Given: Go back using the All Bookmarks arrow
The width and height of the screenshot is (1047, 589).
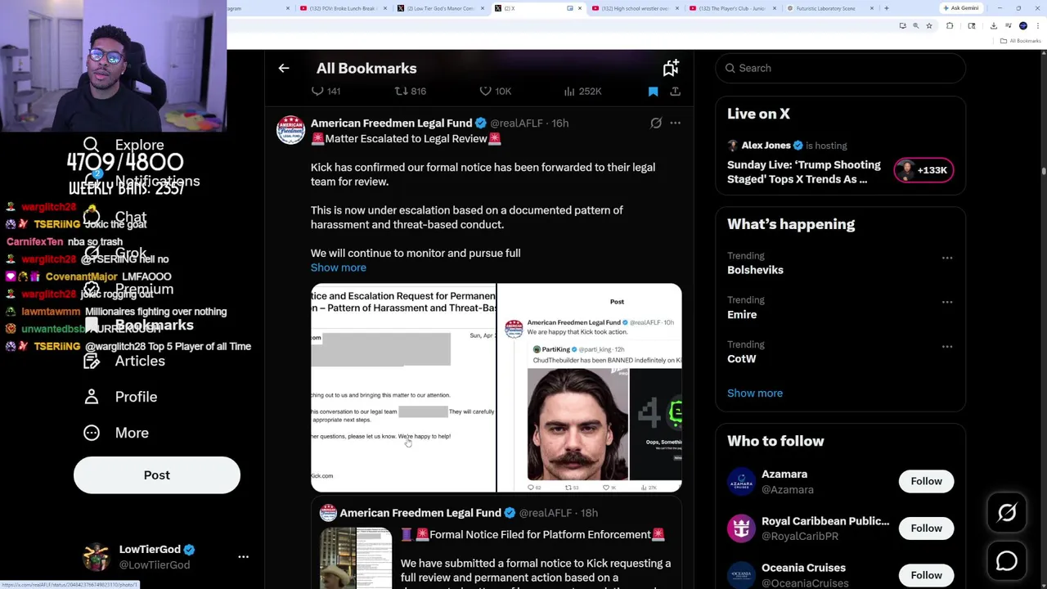Looking at the screenshot, I should tap(284, 69).
